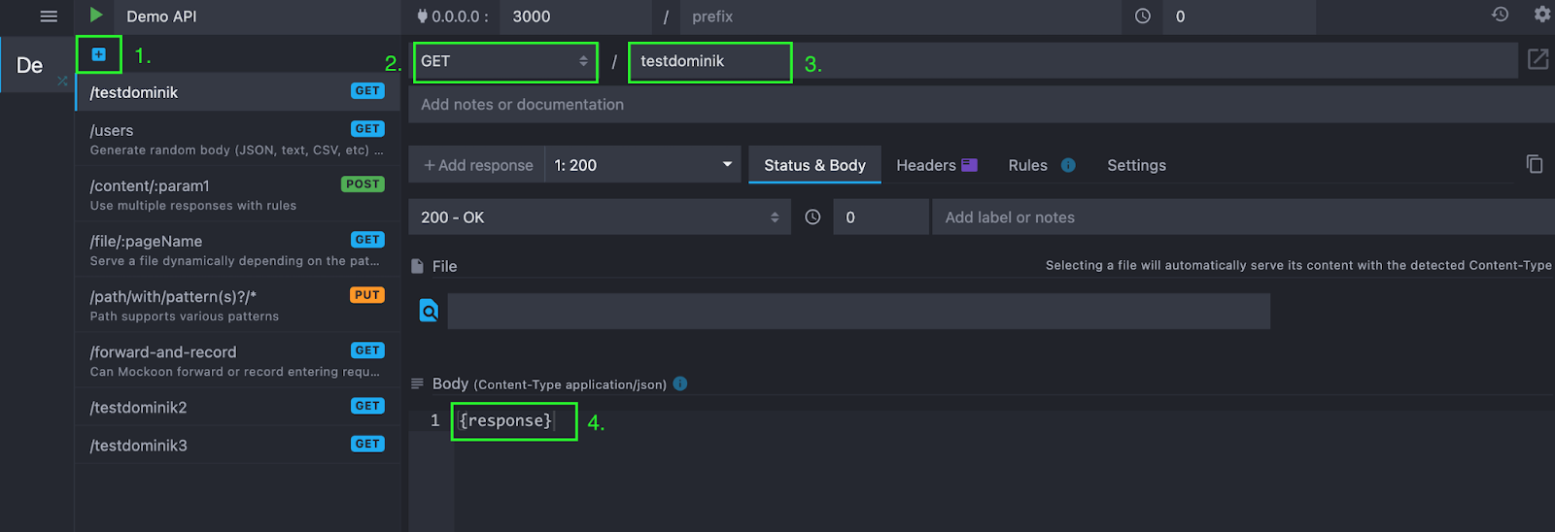The width and height of the screenshot is (1555, 532).
Task: Open route in browser icon
Action: [x=1538, y=59]
